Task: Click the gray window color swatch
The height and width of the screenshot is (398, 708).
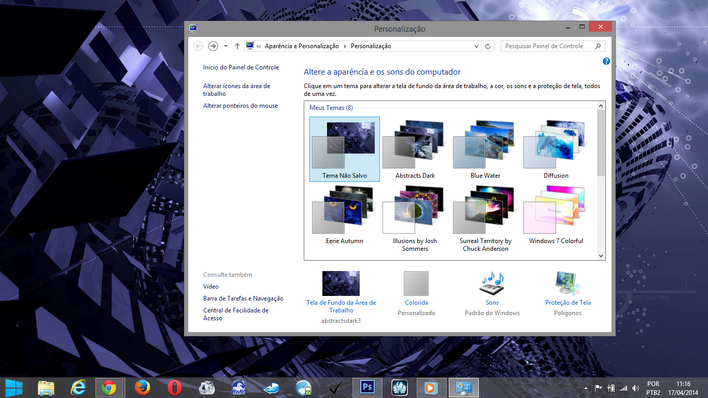Action: point(416,283)
